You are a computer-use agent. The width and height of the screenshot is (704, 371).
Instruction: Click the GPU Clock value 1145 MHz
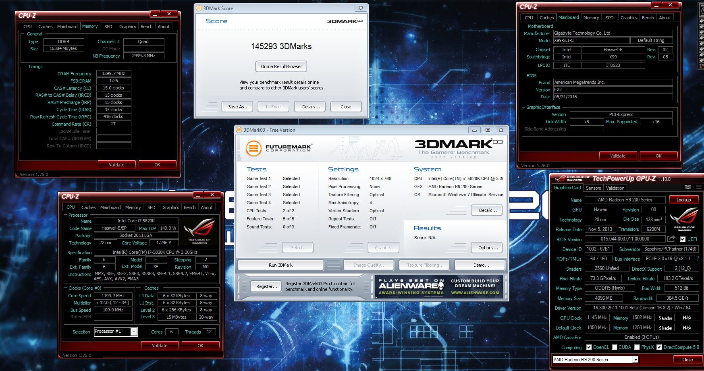click(597, 318)
